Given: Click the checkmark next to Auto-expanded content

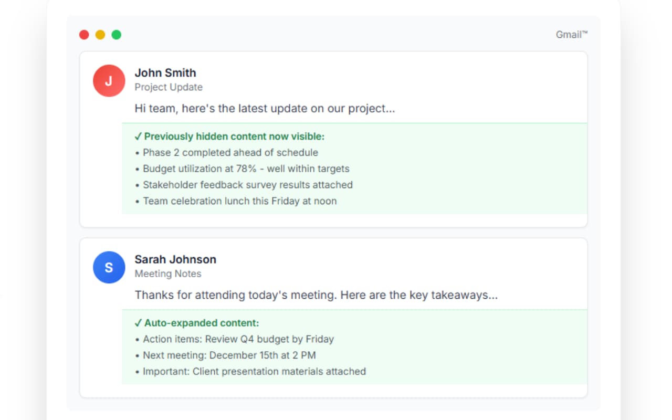Looking at the screenshot, I should (138, 323).
